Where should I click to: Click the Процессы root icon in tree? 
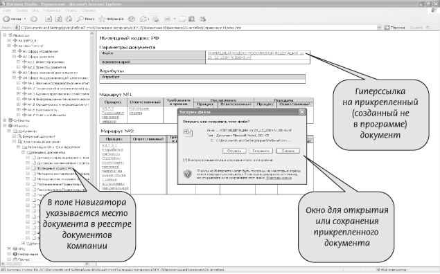(x=10, y=35)
